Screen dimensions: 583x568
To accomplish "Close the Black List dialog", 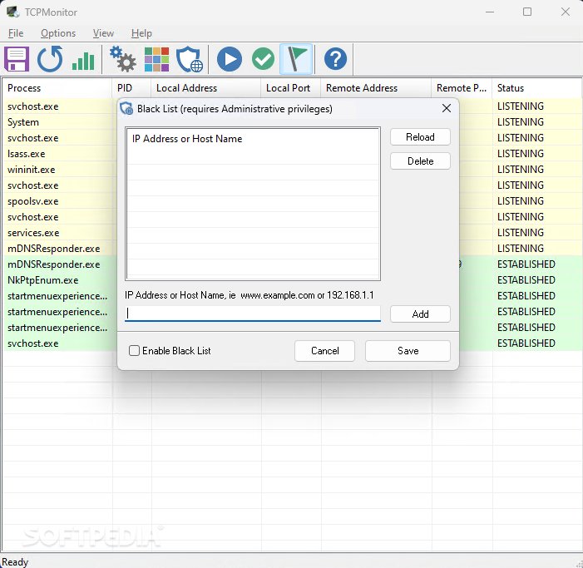I will point(447,108).
